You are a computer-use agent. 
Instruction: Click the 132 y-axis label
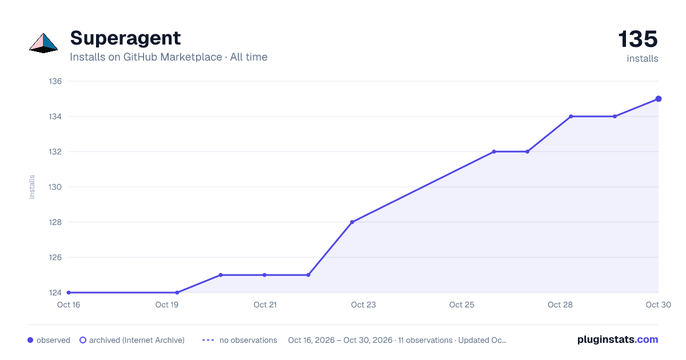pyautogui.click(x=55, y=152)
